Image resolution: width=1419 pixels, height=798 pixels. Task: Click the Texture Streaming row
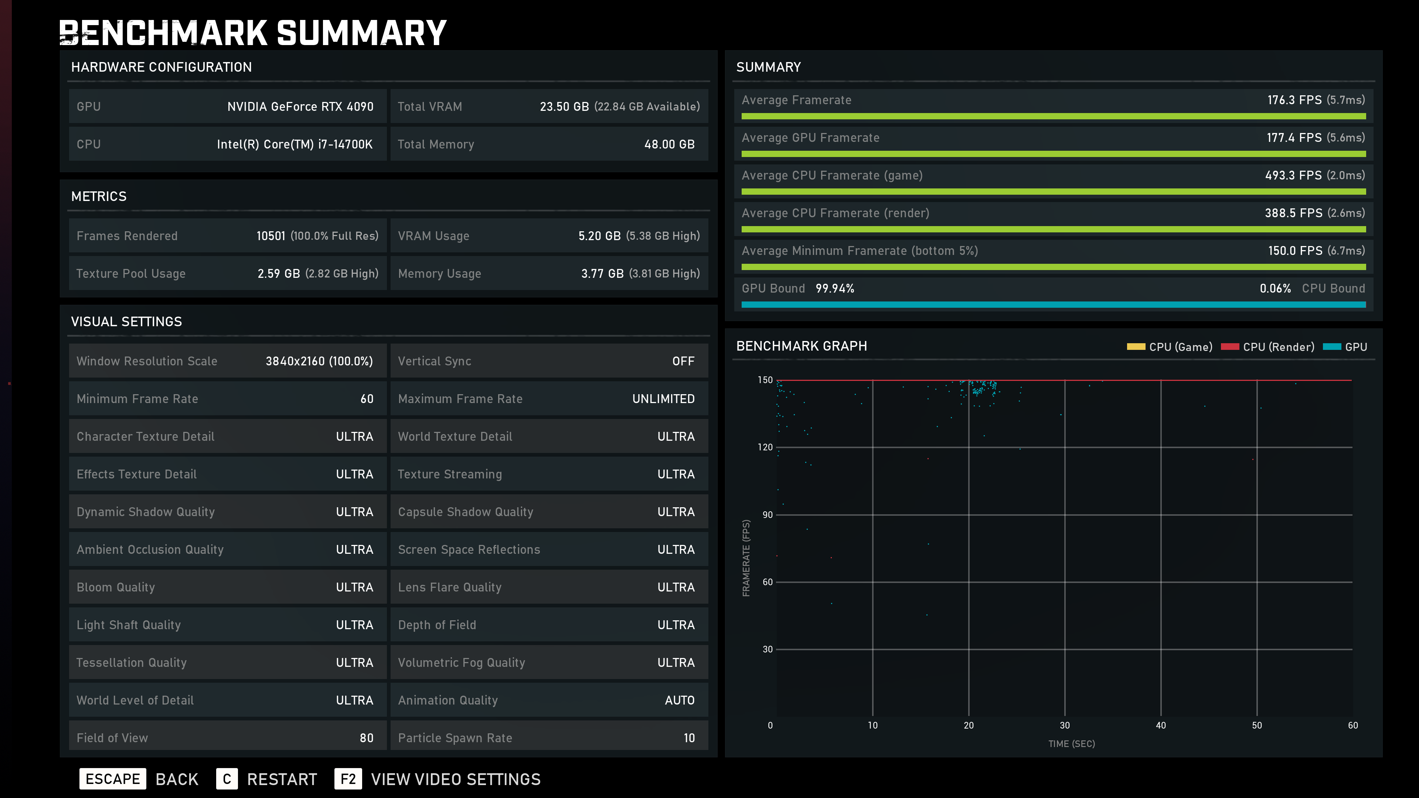tap(549, 474)
